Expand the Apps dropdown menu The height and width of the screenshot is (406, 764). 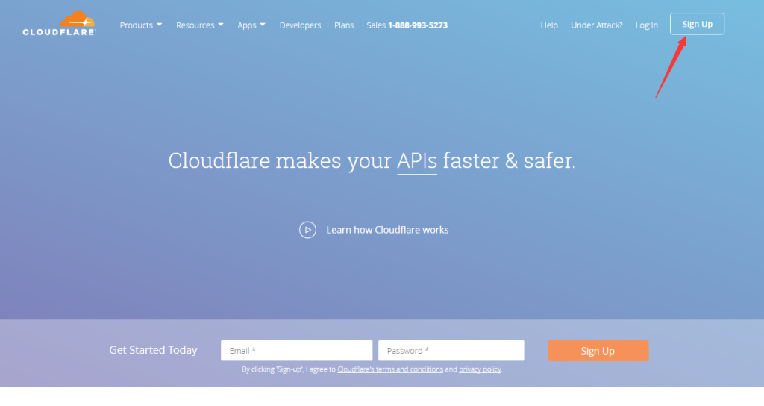251,25
